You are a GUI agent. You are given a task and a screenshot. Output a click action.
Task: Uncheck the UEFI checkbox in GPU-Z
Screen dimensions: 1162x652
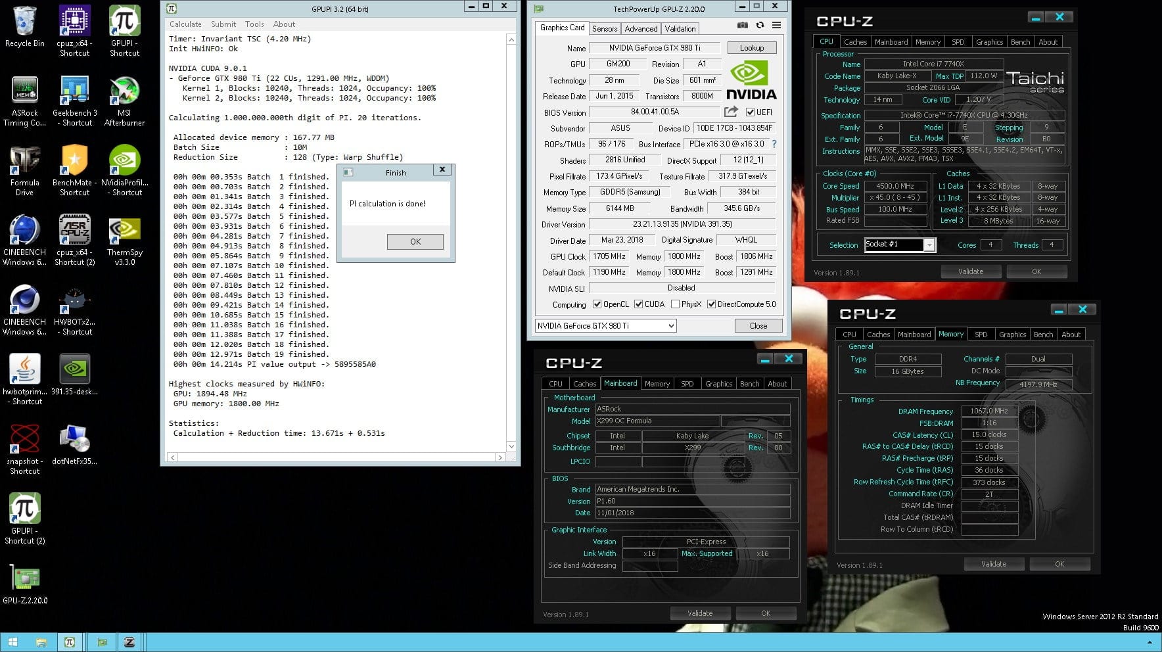(x=750, y=112)
